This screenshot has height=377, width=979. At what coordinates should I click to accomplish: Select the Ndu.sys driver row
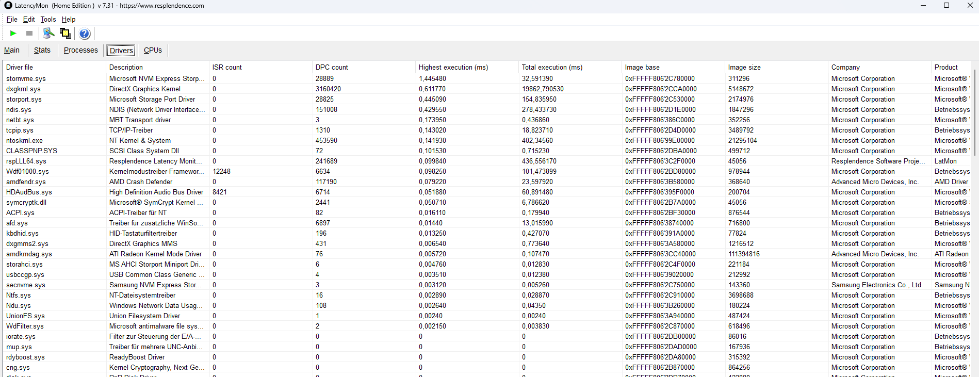point(487,305)
